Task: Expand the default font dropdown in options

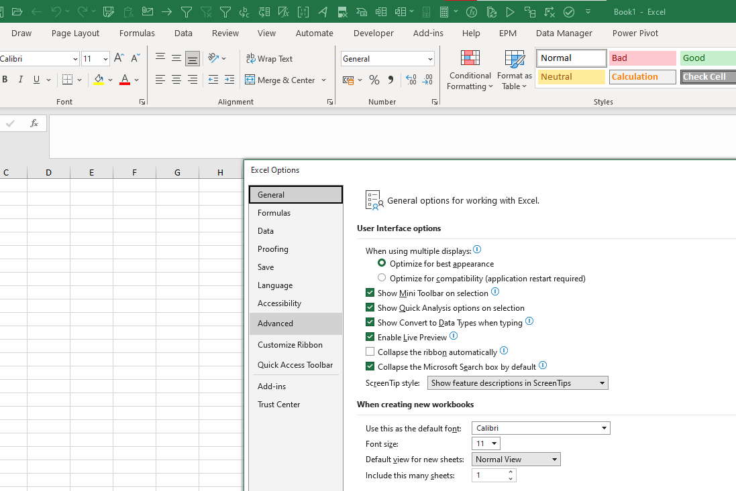Action: click(540, 428)
